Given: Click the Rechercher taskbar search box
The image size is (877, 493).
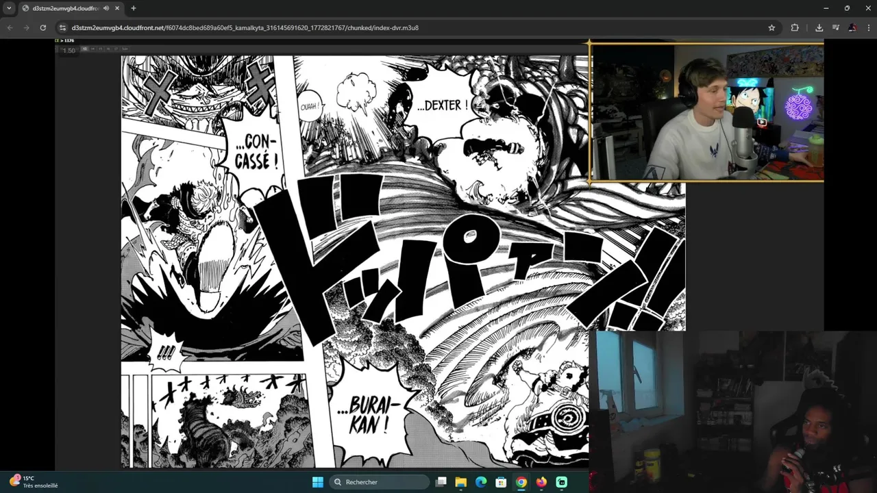Looking at the screenshot, I should (x=380, y=482).
